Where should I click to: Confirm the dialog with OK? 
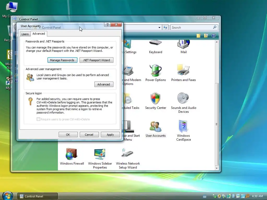(68, 135)
